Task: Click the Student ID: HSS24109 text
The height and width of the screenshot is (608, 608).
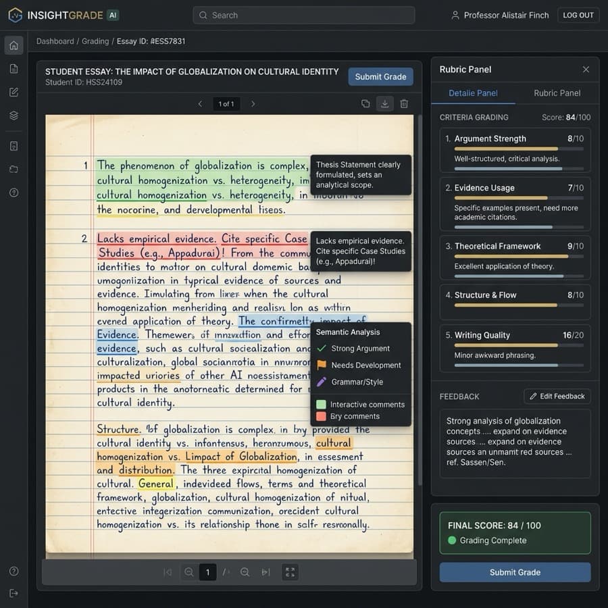Action: pos(83,82)
